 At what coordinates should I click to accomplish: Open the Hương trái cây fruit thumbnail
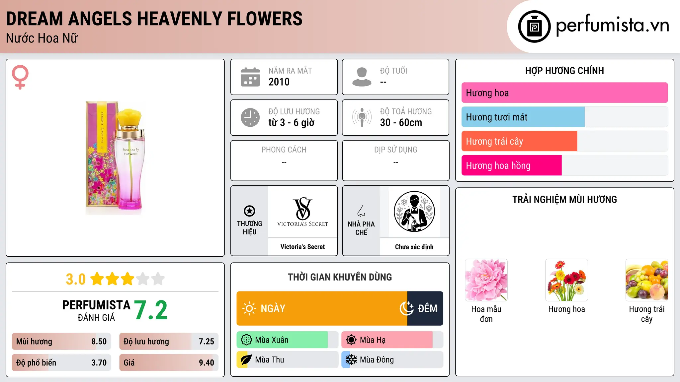[647, 280]
